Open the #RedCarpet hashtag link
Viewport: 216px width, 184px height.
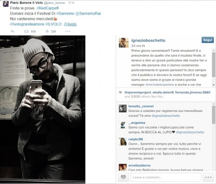pos(47,8)
